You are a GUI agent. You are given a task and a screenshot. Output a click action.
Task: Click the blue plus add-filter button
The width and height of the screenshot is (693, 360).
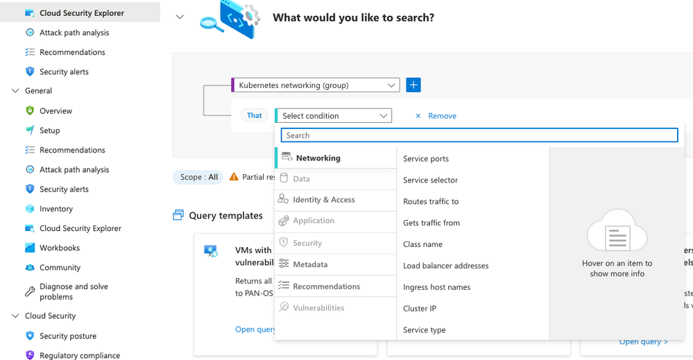413,85
